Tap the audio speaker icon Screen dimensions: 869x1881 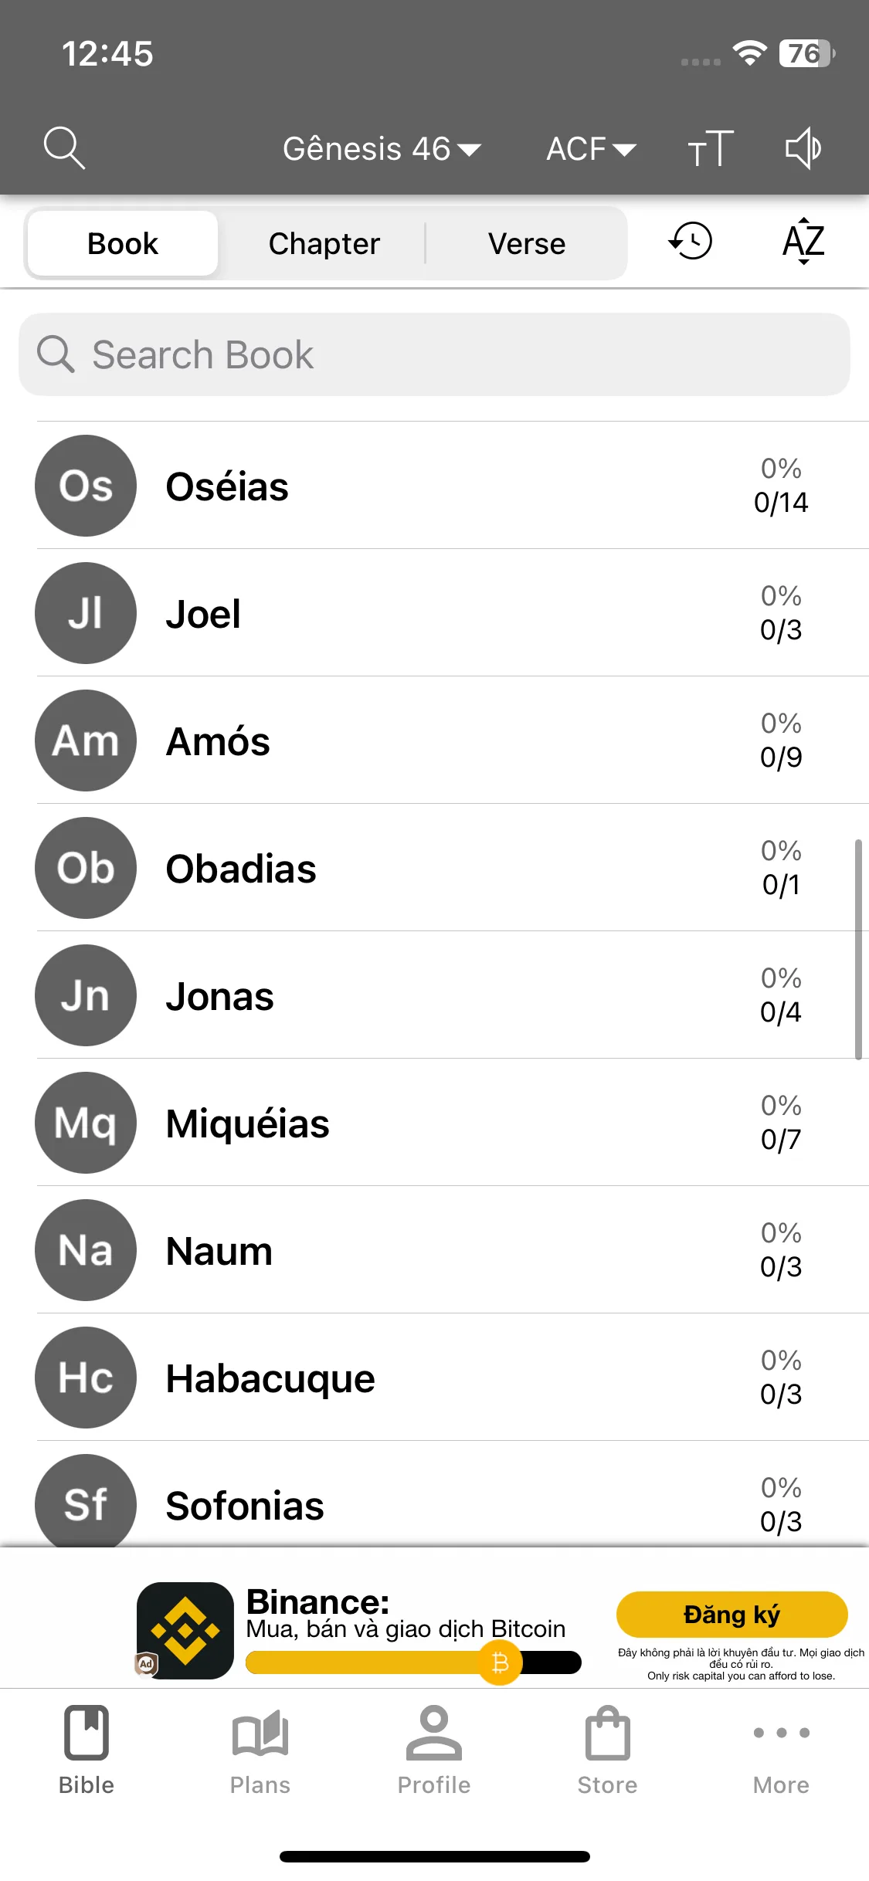click(803, 148)
